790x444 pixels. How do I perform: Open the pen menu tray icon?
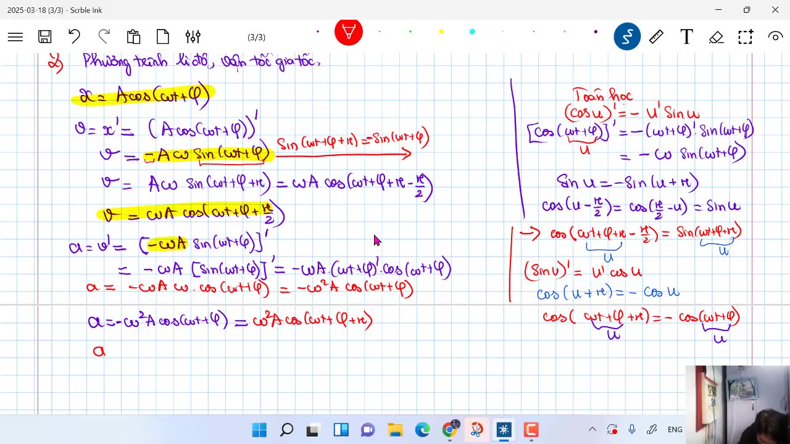652,430
